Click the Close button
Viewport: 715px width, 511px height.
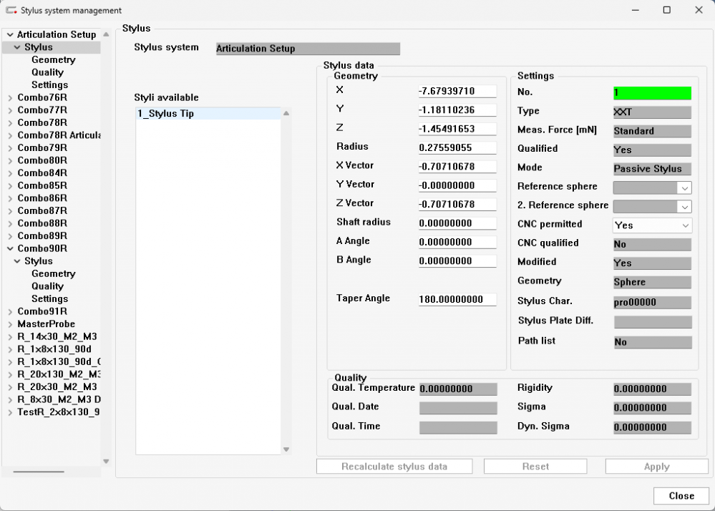(x=681, y=496)
